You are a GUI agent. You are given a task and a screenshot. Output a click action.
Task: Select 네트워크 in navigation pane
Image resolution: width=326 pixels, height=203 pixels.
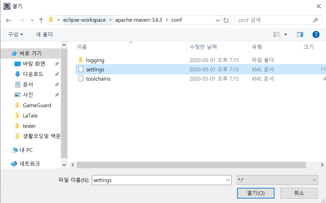point(29,164)
